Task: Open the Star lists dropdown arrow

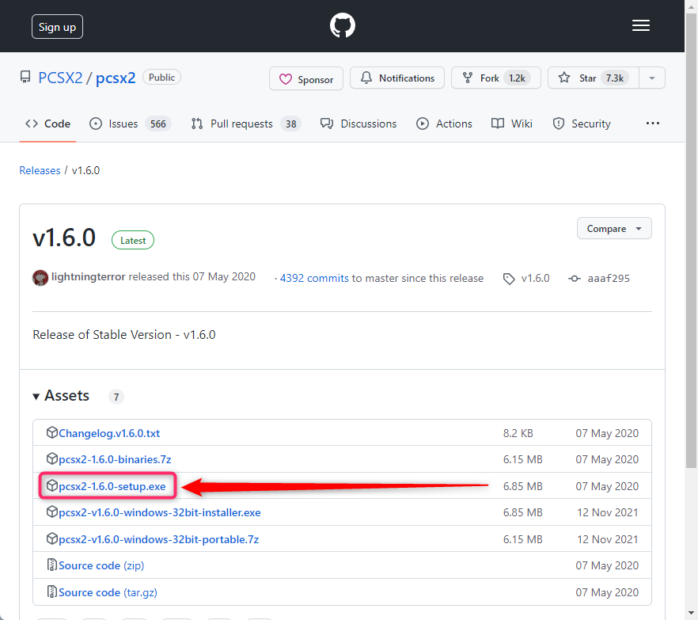Action: coord(652,78)
